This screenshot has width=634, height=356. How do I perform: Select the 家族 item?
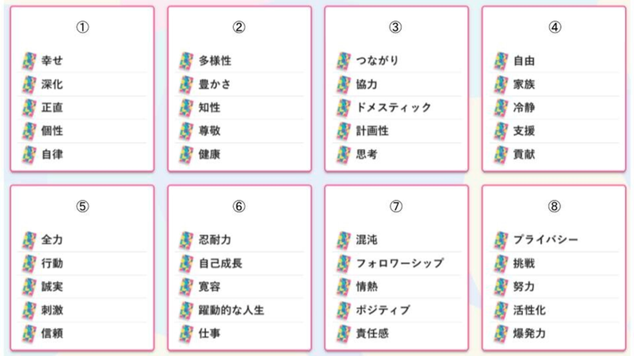coord(524,84)
